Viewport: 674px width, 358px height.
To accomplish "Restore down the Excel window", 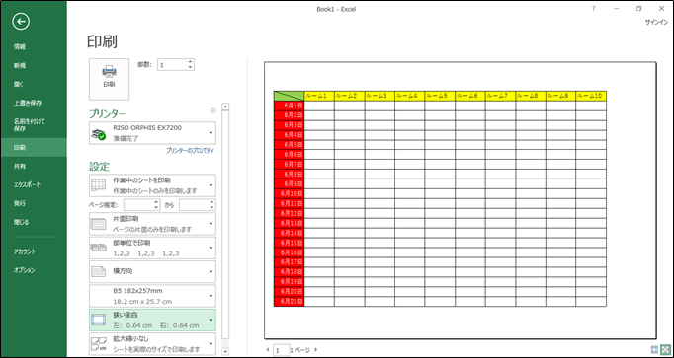I will [639, 9].
